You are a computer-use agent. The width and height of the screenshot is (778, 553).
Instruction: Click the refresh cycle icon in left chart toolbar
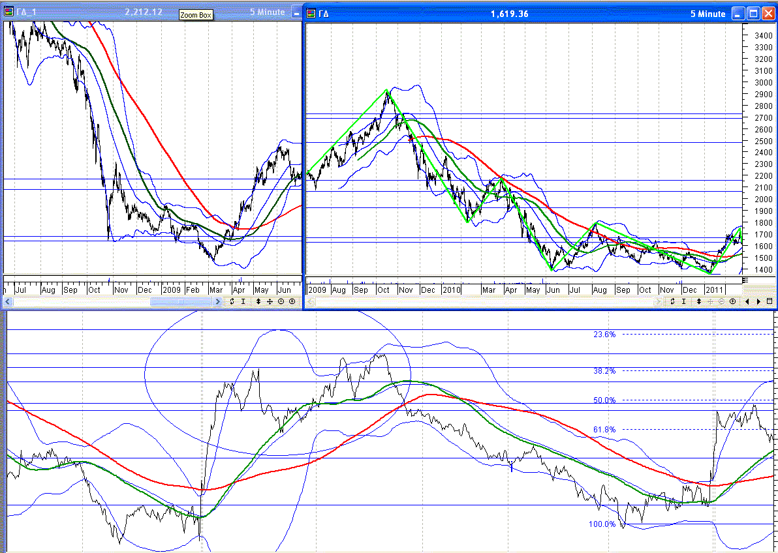point(232,302)
